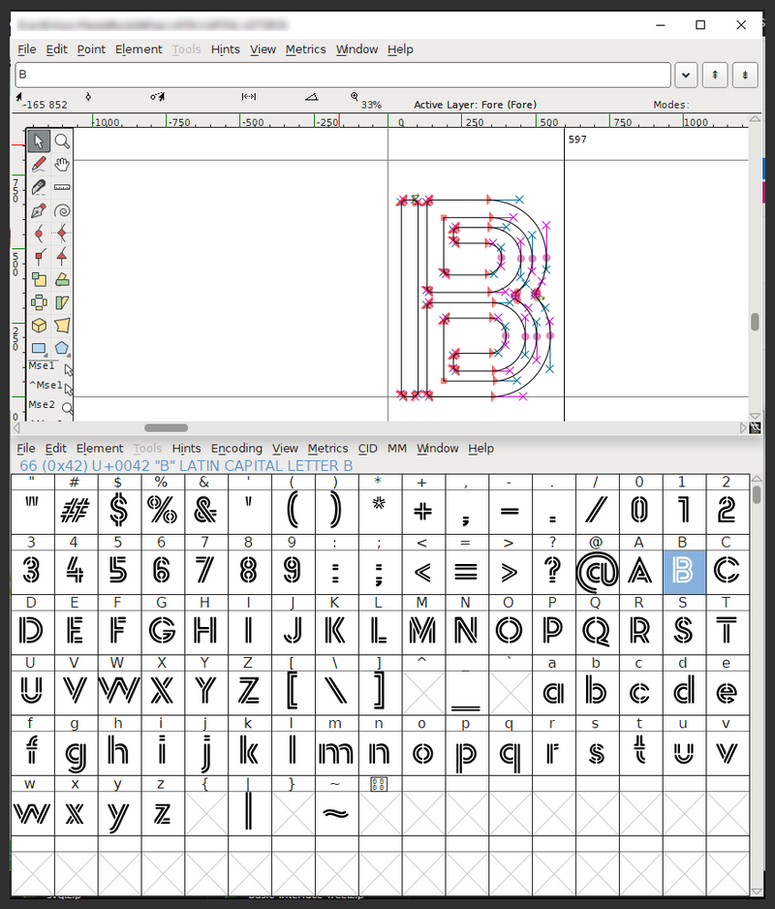Screen dimensions: 775x909
Task: Select the Spiro spiral mode tool
Action: [62, 211]
